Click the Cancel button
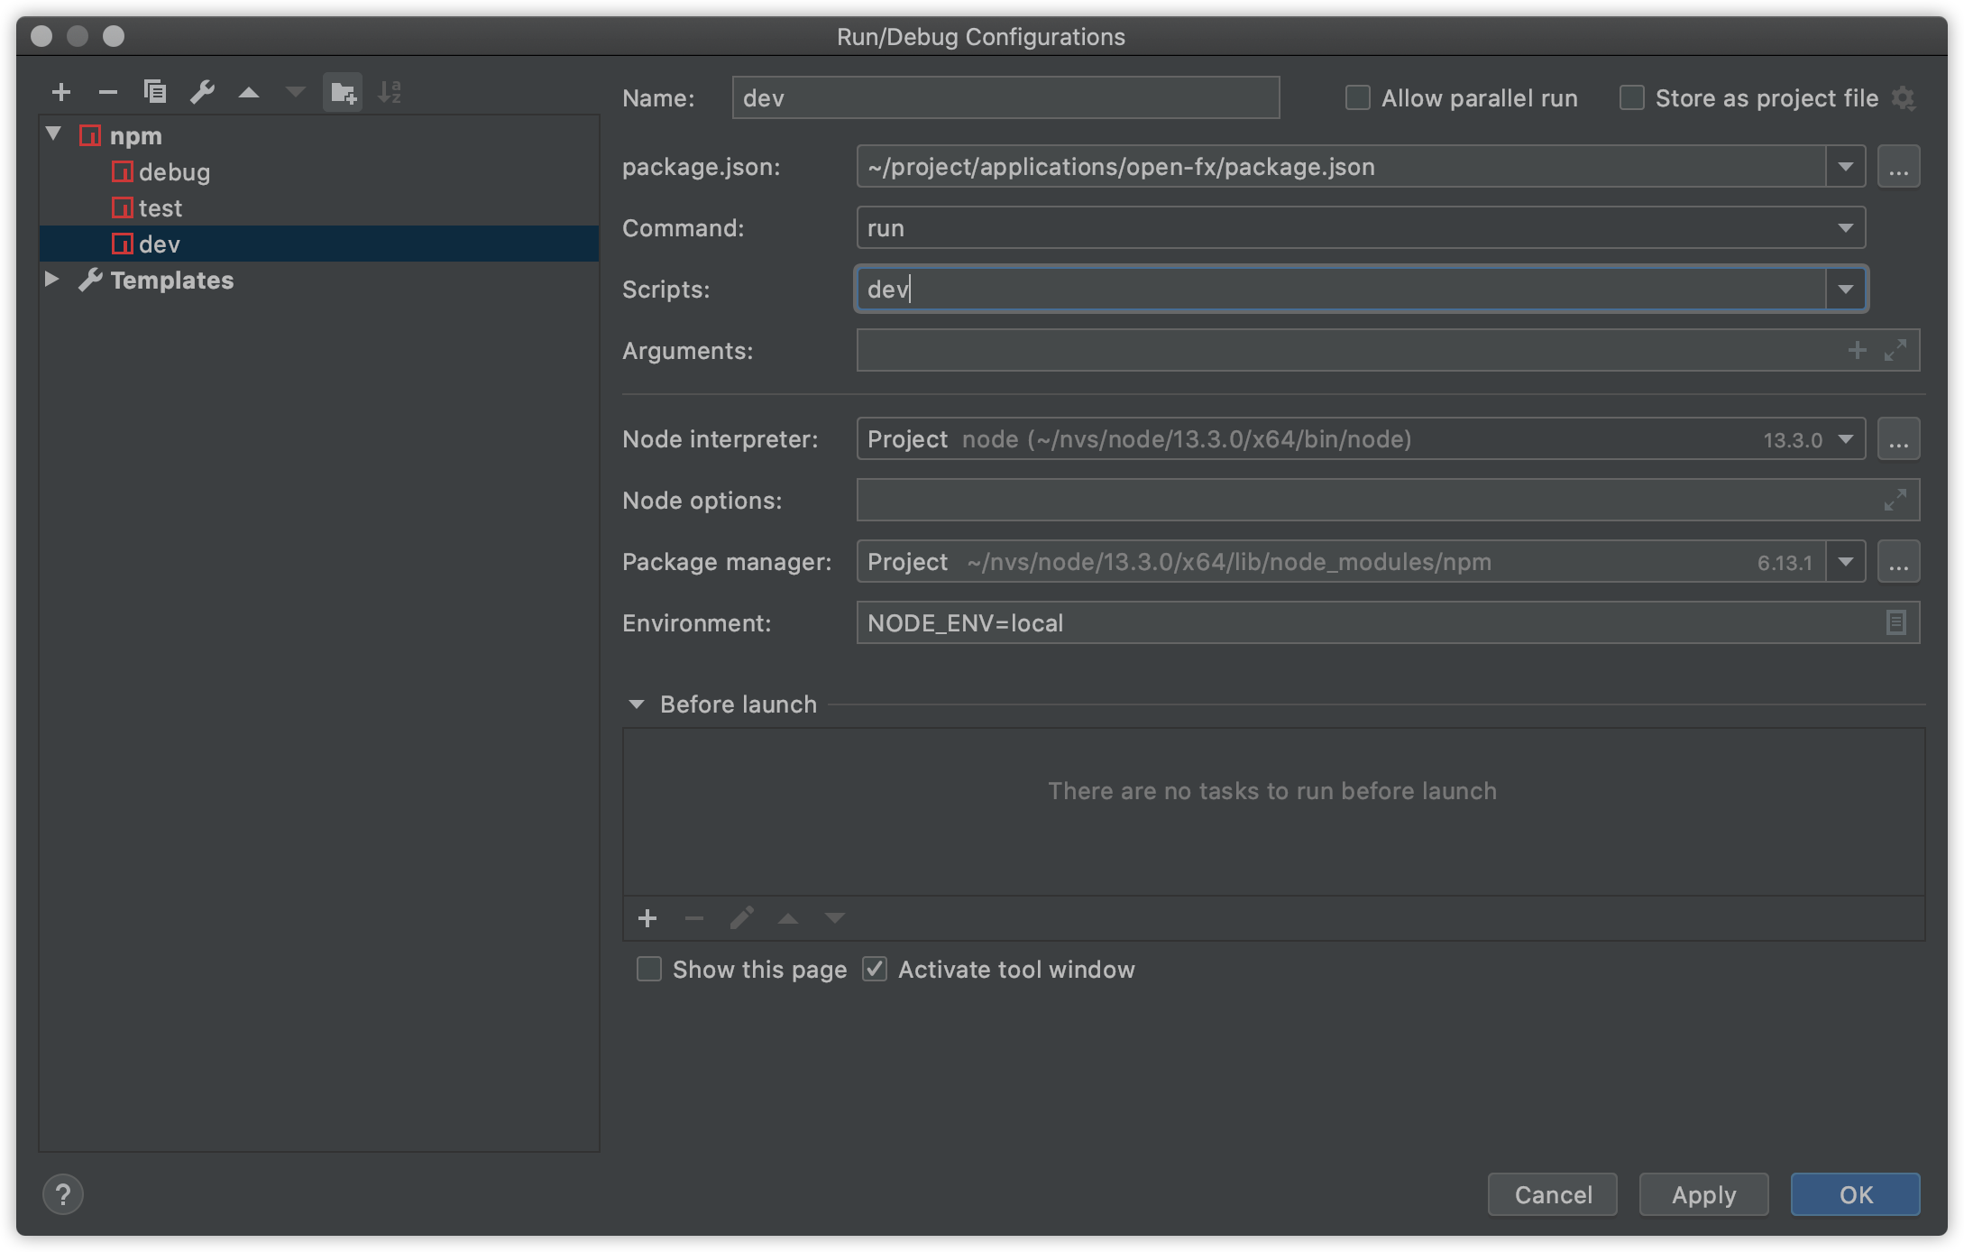 point(1553,1194)
